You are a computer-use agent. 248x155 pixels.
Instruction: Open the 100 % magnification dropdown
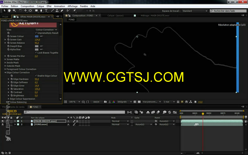(x=74, y=102)
